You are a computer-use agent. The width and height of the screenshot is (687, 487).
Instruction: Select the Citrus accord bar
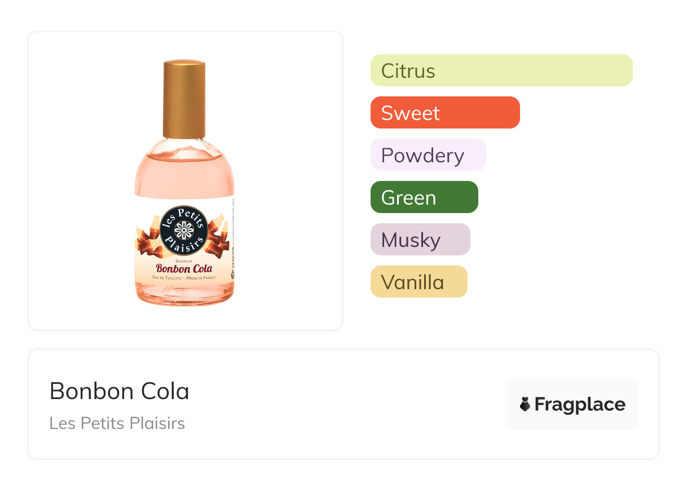[501, 70]
